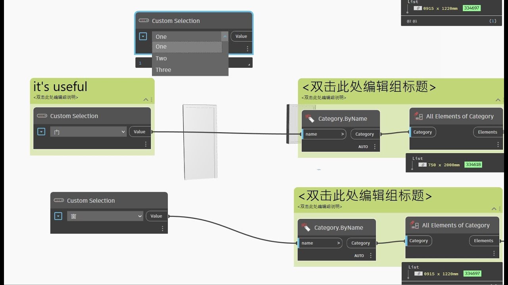The height and width of the screenshot is (285, 508).
Task: Open the 门 selection dropdown
Action: coord(88,132)
